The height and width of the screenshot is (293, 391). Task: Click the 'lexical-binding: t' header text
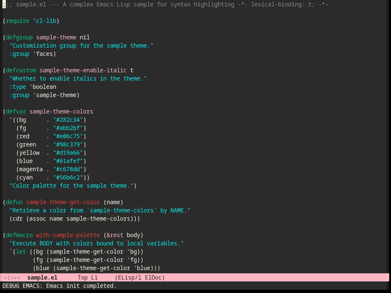point(281,4)
